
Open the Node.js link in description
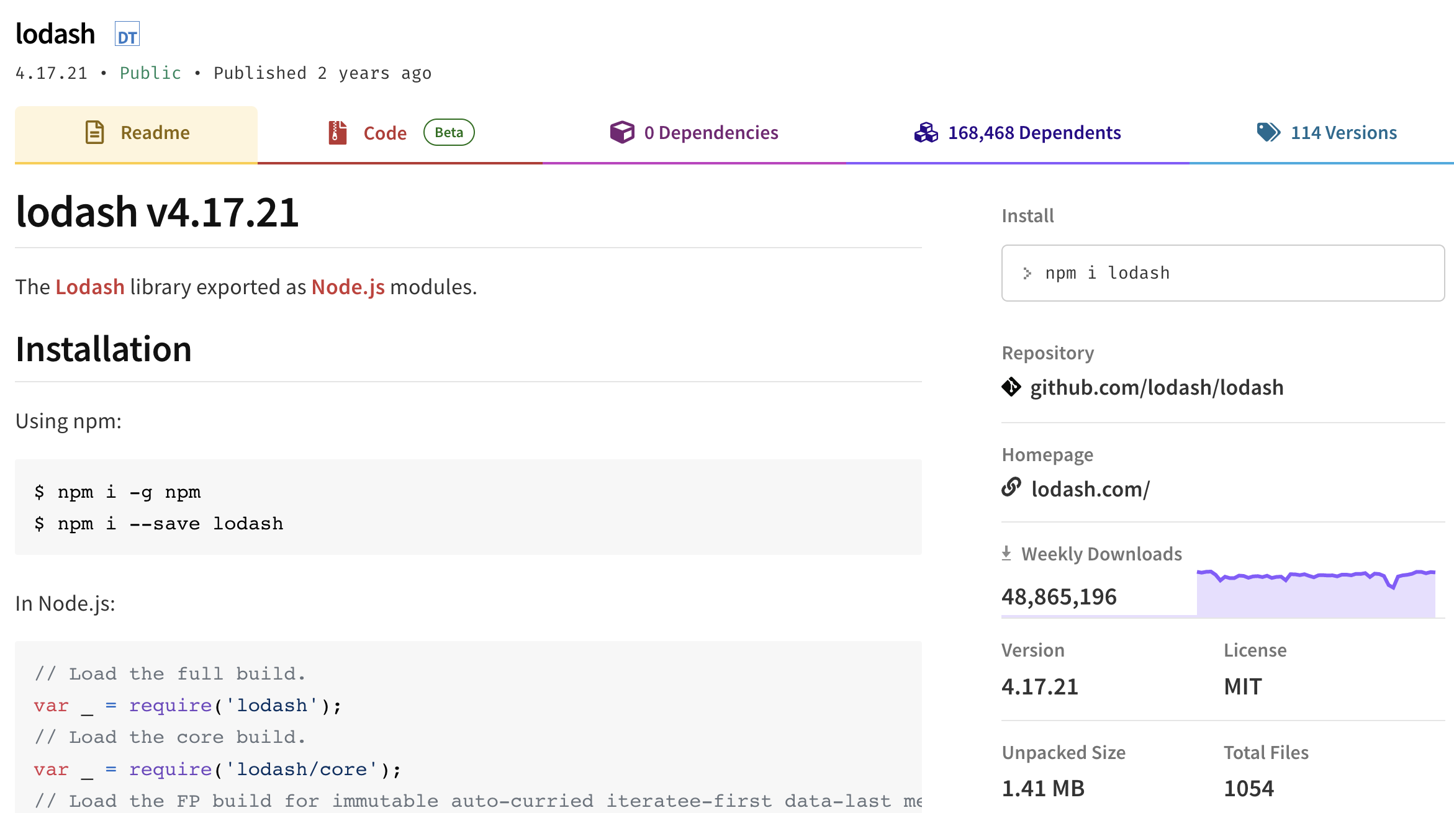[348, 287]
